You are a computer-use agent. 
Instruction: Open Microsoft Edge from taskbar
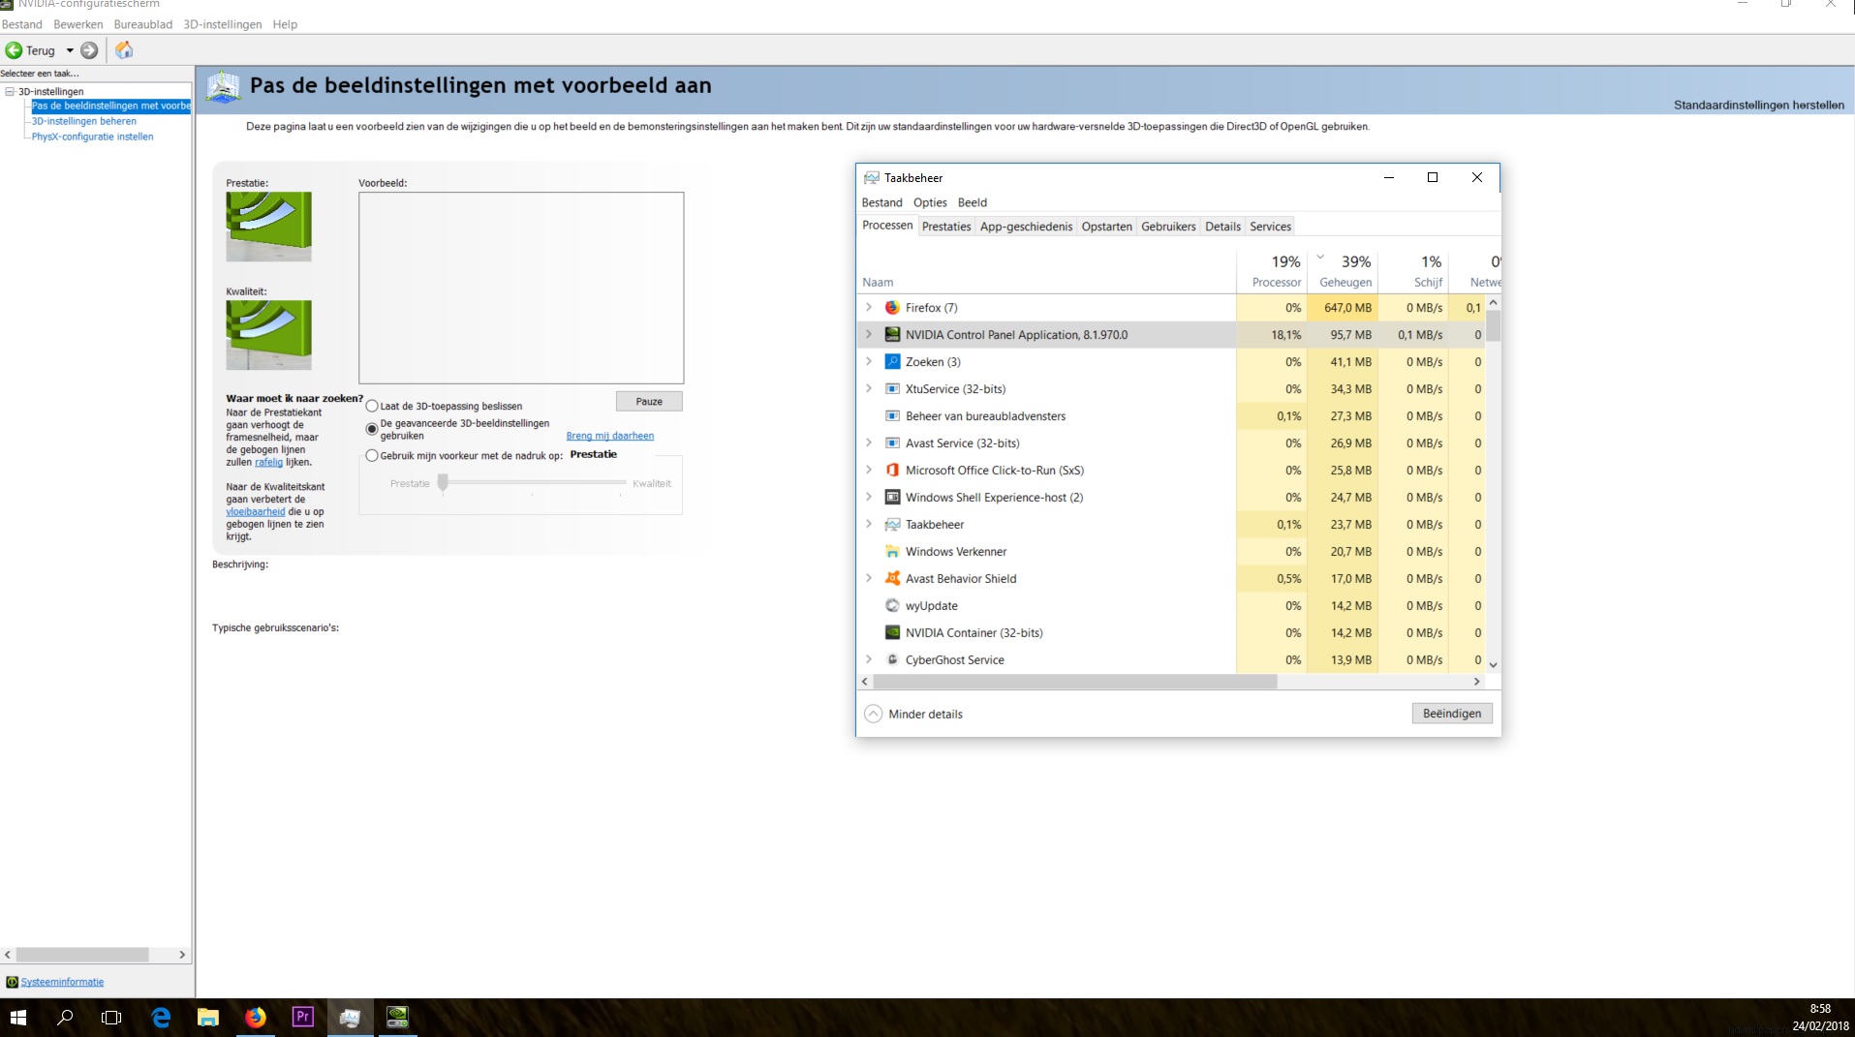(161, 1017)
